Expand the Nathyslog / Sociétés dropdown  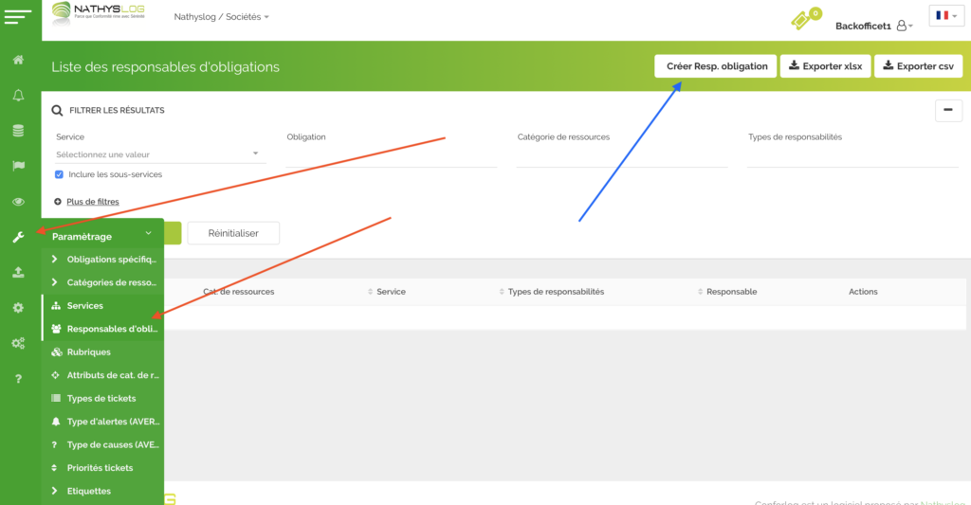click(x=222, y=17)
